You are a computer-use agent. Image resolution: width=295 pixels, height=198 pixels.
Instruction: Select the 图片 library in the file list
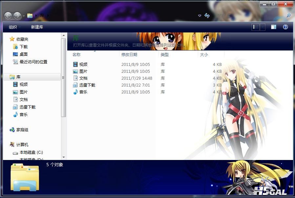(x=83, y=71)
